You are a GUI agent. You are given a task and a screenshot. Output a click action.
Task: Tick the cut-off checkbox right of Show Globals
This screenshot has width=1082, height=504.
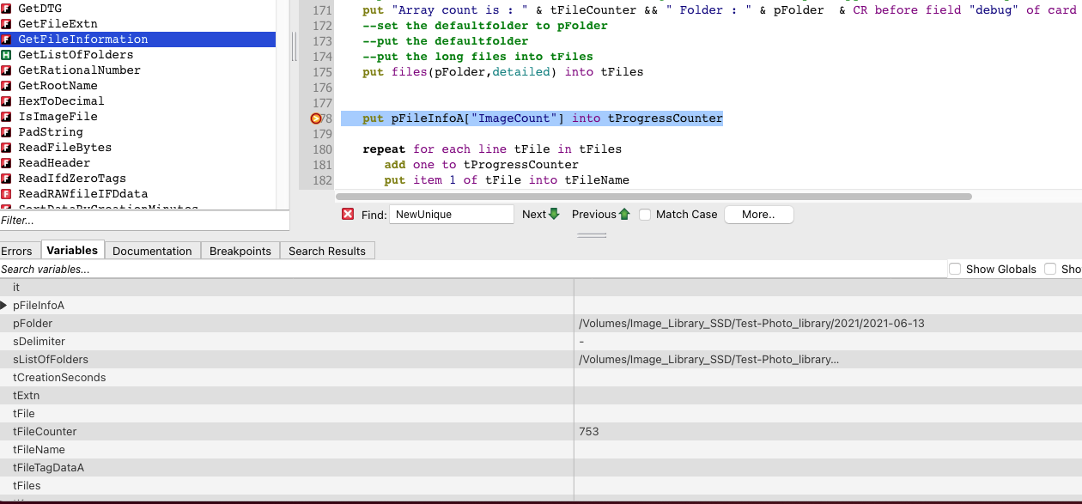[1050, 269]
